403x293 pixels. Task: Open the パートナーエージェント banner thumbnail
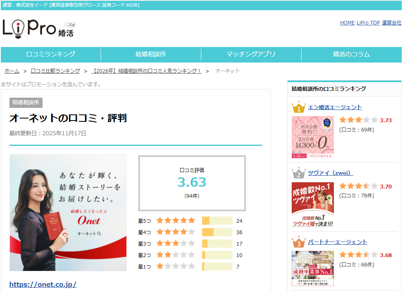(313, 268)
